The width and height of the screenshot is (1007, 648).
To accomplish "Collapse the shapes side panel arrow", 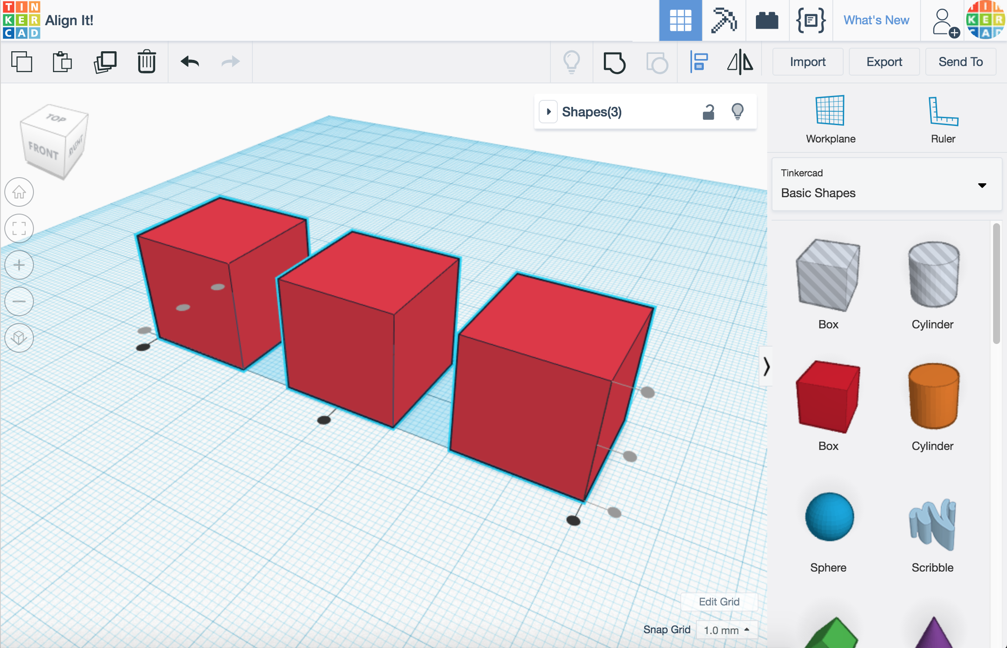I will coord(766,367).
